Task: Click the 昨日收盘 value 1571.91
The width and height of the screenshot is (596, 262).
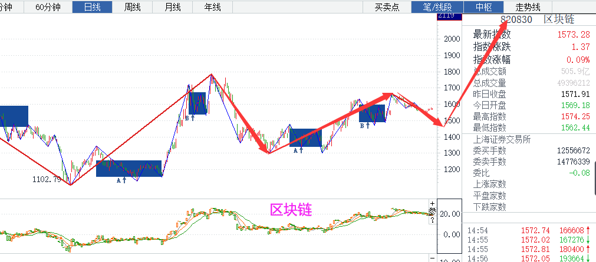Action: click(575, 94)
